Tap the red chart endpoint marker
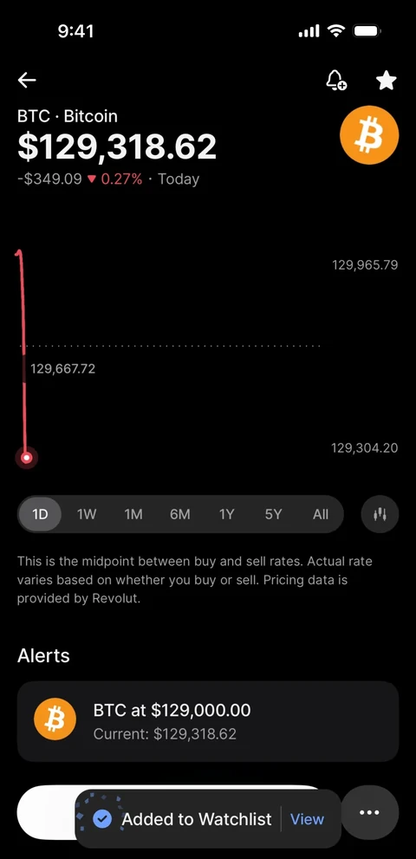Screen dimensions: 416x859 [x=26, y=458]
